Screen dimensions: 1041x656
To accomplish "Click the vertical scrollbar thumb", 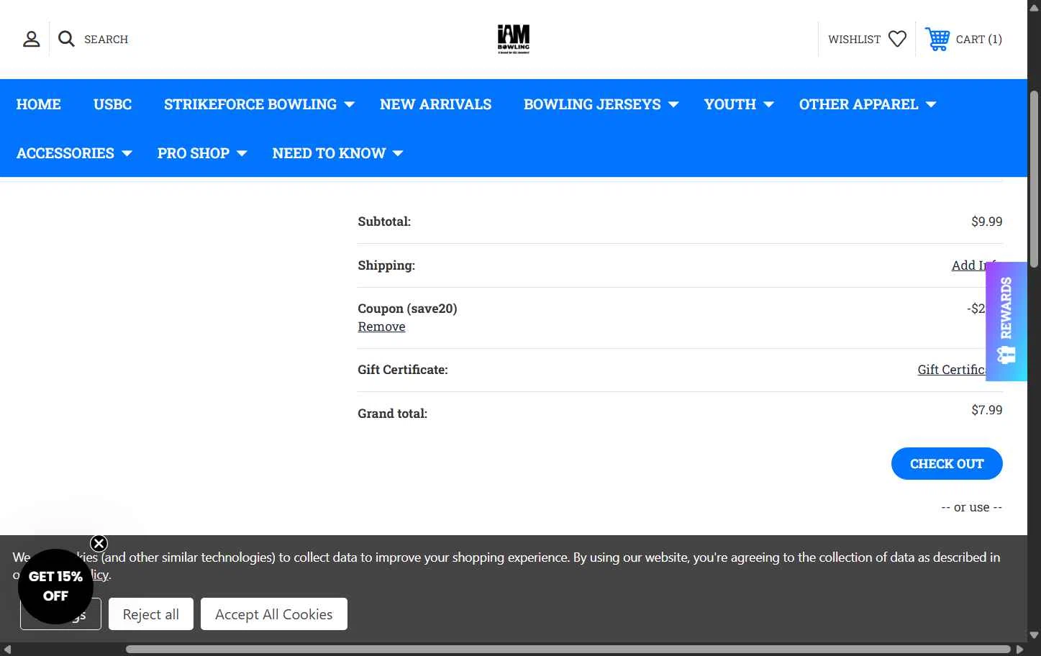I will [x=1034, y=180].
